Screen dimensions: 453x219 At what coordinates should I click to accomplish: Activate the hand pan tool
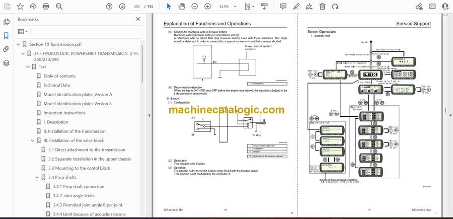pyautogui.click(x=182, y=7)
